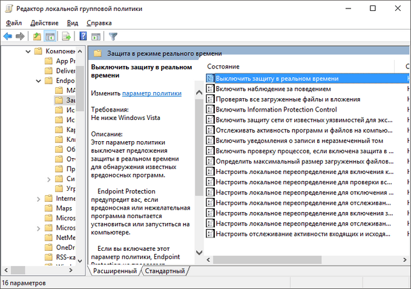Viewport: 411px width, 289px height.
Task: Select the Кар... tree subfolder
Action: click(x=65, y=130)
